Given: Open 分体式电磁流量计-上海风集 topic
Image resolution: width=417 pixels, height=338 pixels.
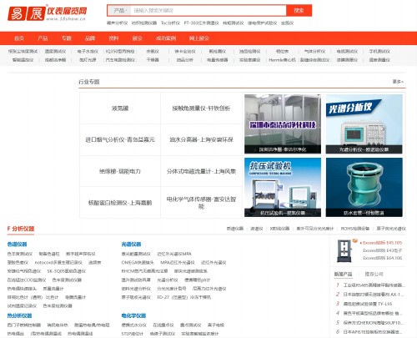Looking at the screenshot, I should [201, 171].
